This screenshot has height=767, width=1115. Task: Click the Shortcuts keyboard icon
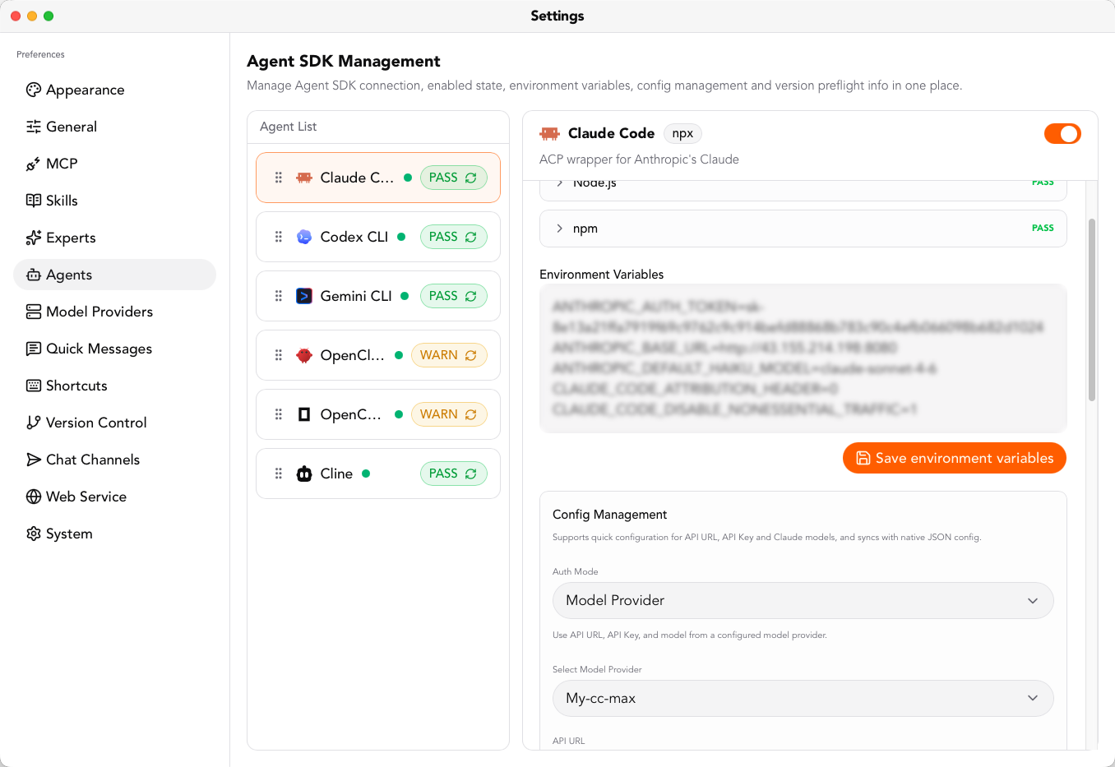pyautogui.click(x=34, y=386)
